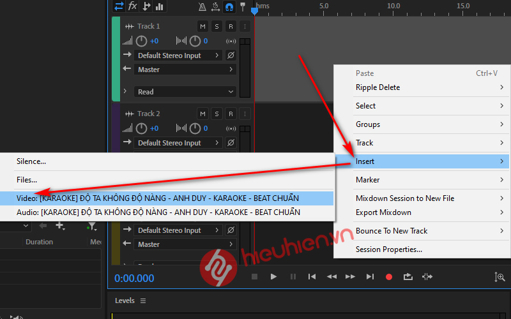Click the zoom icon beside transport controls
This screenshot has width=511, height=319.
click(x=500, y=276)
